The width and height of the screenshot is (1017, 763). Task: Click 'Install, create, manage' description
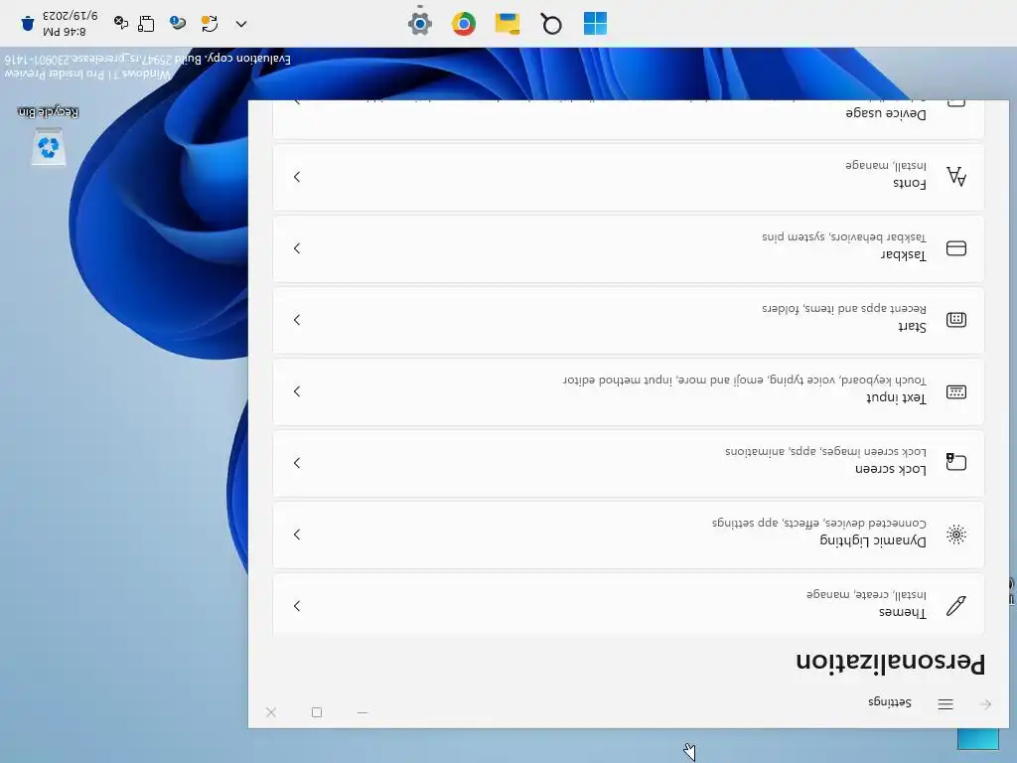(x=866, y=594)
